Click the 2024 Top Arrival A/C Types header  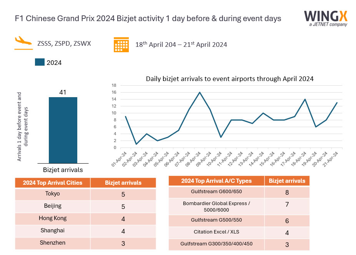[216, 181]
